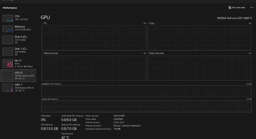The height and width of the screenshot is (139, 256).
Task: Open the 3D engine graph dropdown
Action: pos(42,23)
